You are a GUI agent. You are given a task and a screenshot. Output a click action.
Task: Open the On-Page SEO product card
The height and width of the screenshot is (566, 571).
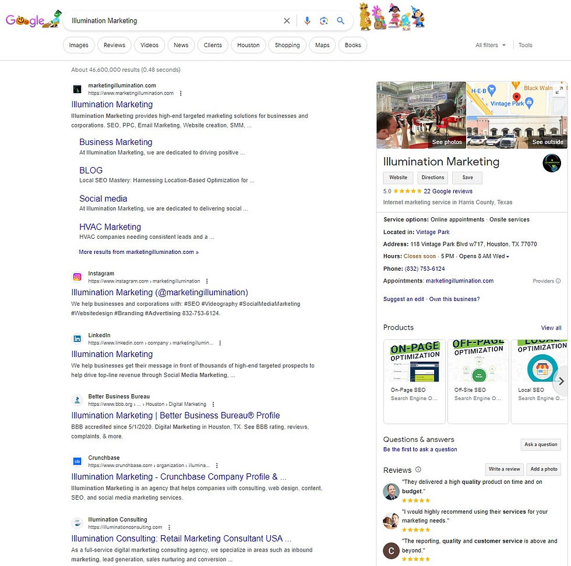[414, 381]
